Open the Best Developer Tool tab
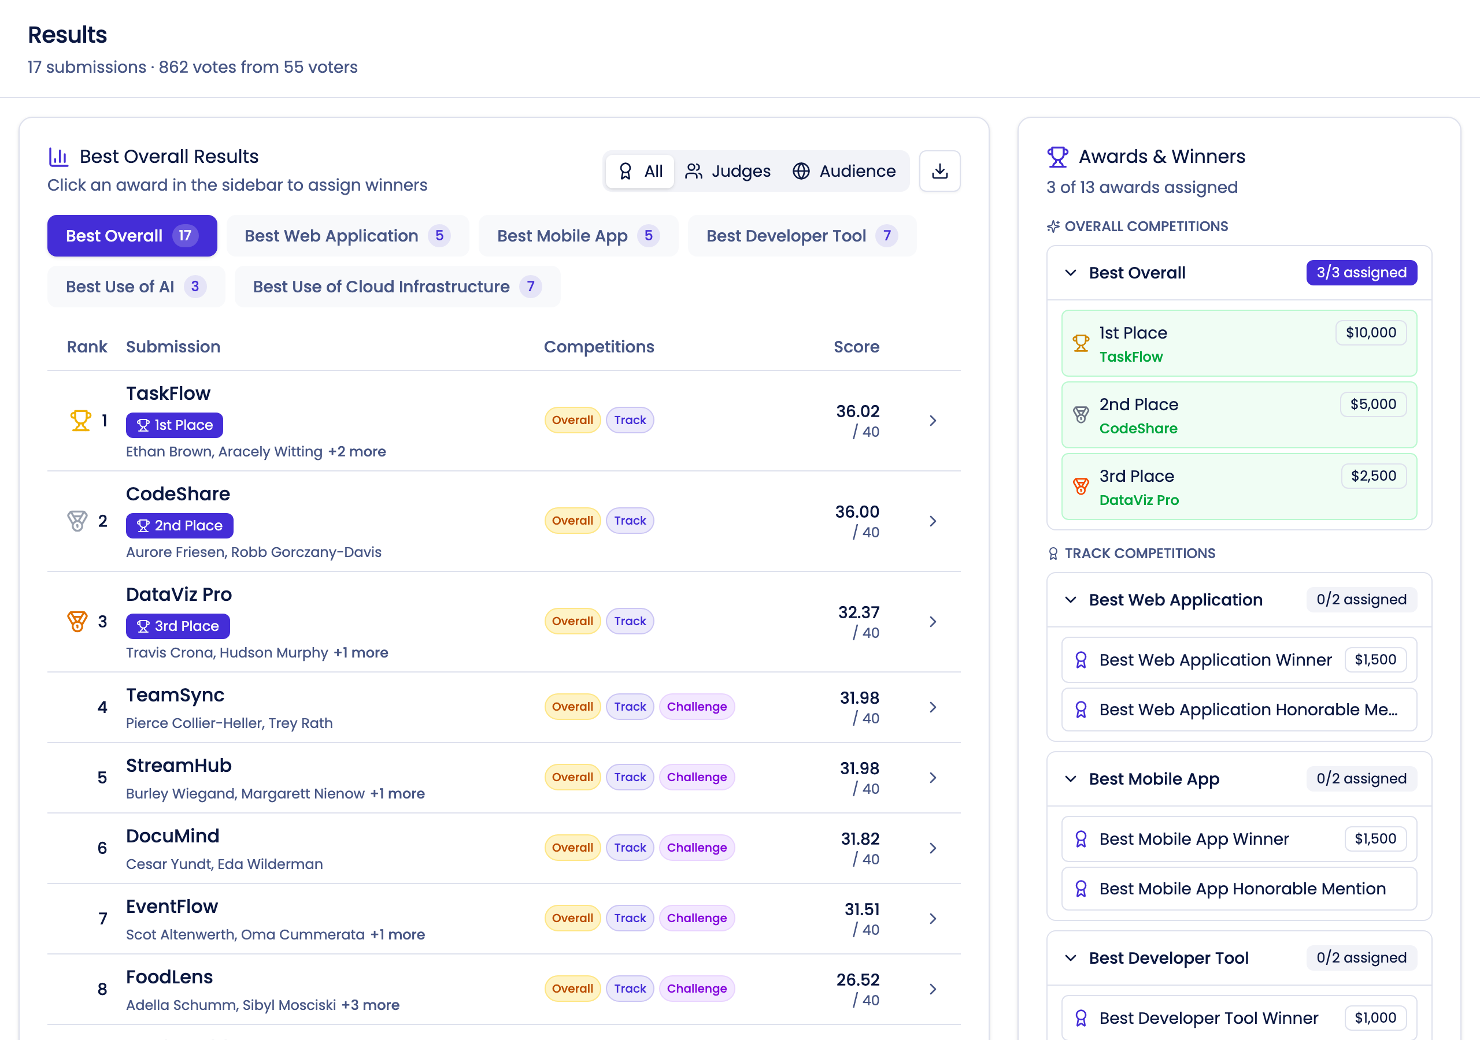This screenshot has width=1480, height=1040. click(x=801, y=236)
